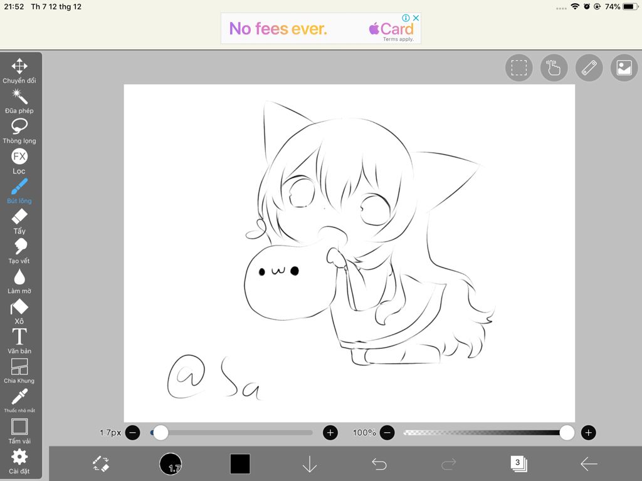Click the brush thickness slider handle
The image size is (642, 481).
[x=160, y=432]
